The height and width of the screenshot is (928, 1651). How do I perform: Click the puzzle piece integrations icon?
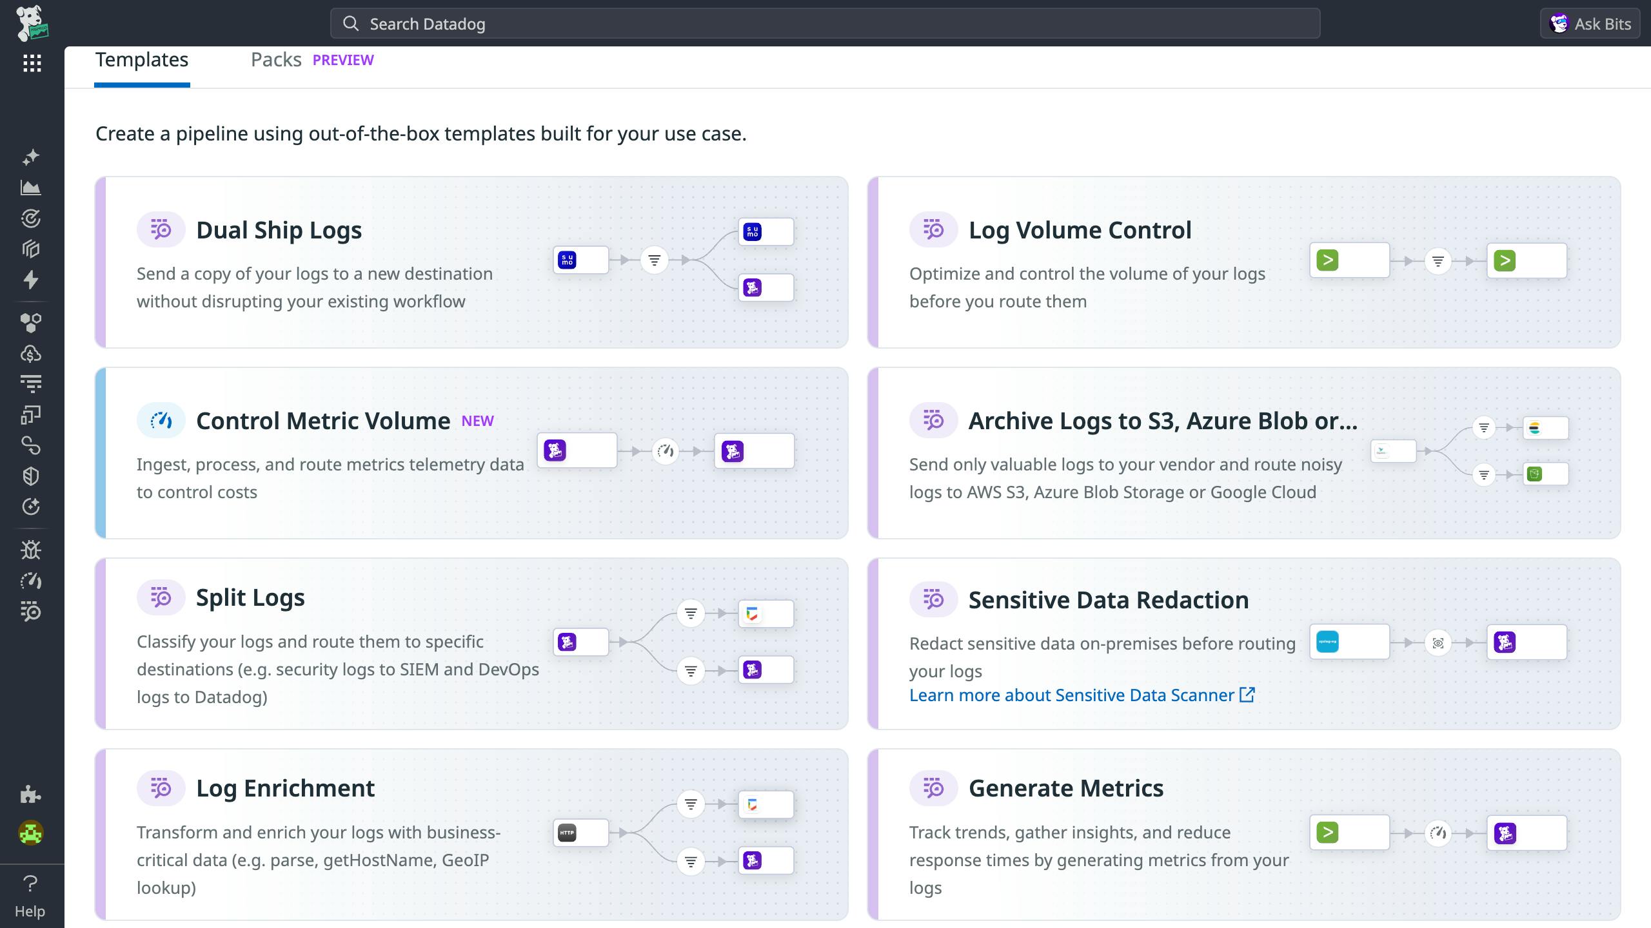pos(31,794)
